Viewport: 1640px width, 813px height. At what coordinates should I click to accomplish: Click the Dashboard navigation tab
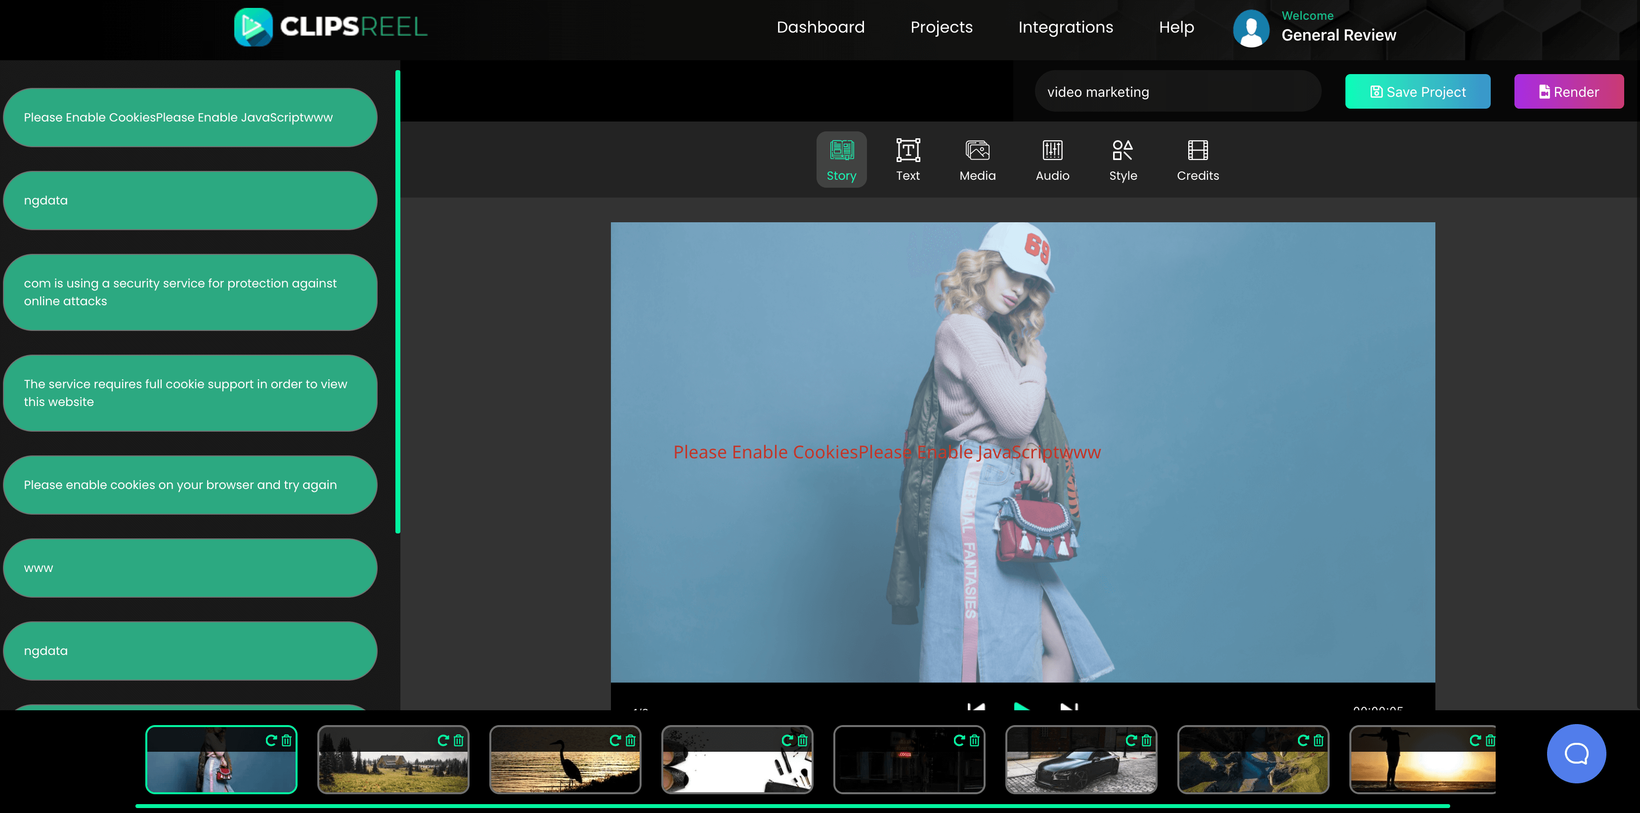click(x=820, y=26)
